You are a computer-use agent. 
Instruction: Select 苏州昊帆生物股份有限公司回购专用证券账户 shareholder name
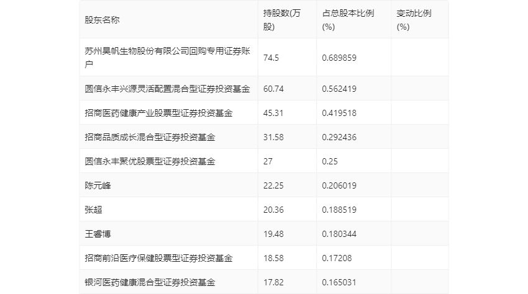pos(167,58)
